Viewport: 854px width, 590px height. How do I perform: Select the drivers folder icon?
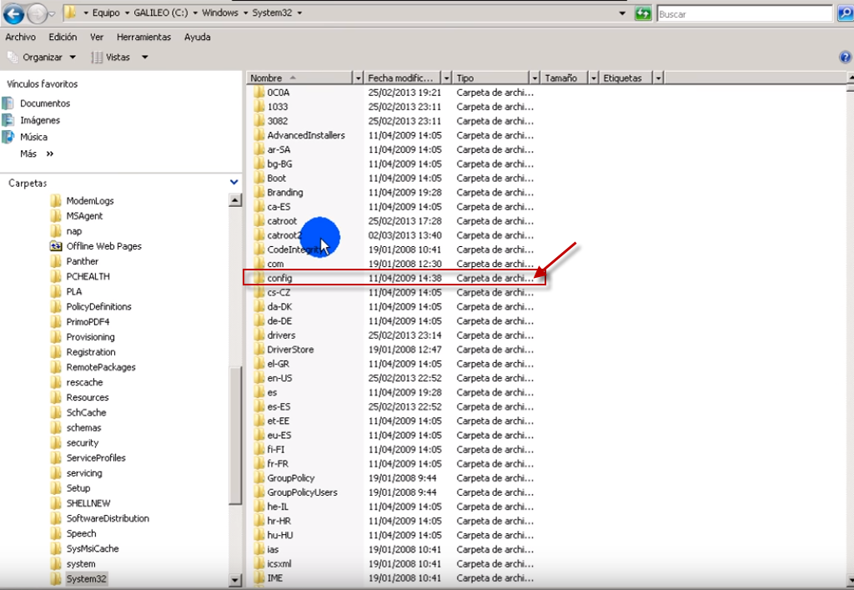[x=259, y=335]
